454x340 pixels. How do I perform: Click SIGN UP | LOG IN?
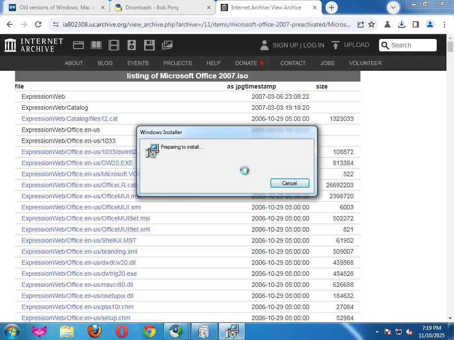tap(298, 46)
